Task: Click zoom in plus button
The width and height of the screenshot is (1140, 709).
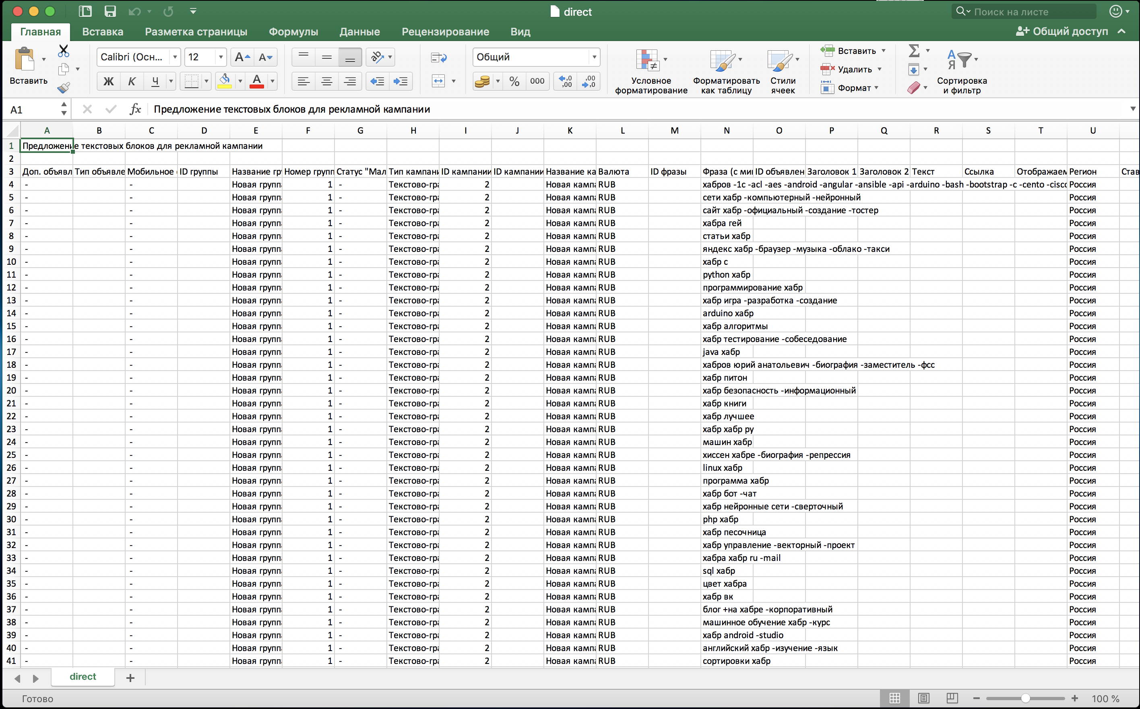Action: click(1074, 698)
